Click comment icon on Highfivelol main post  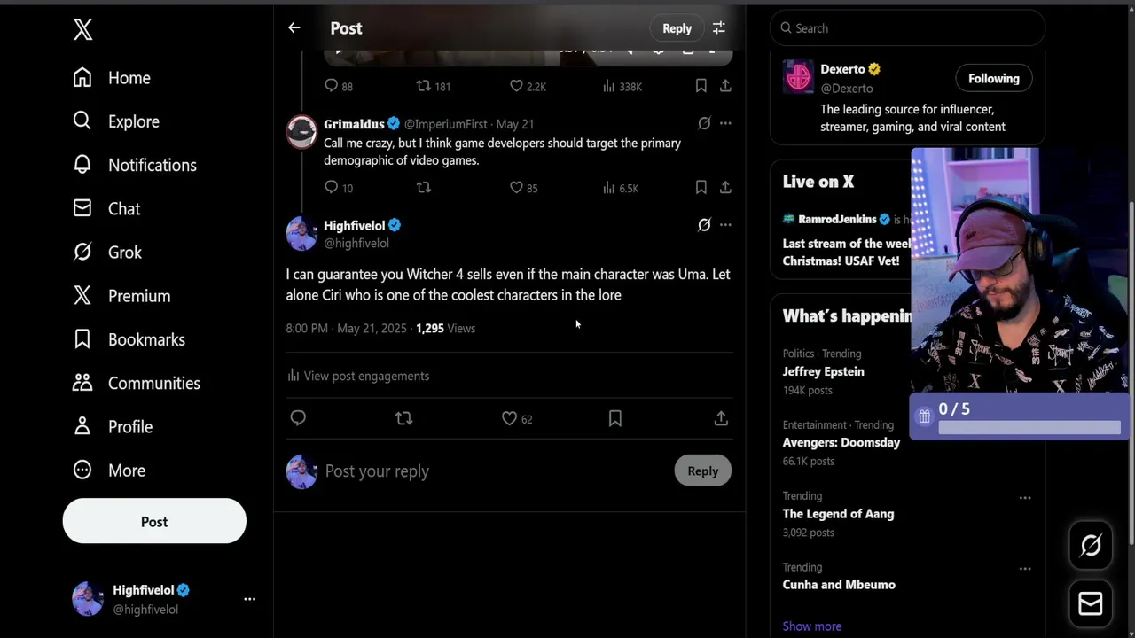298,418
